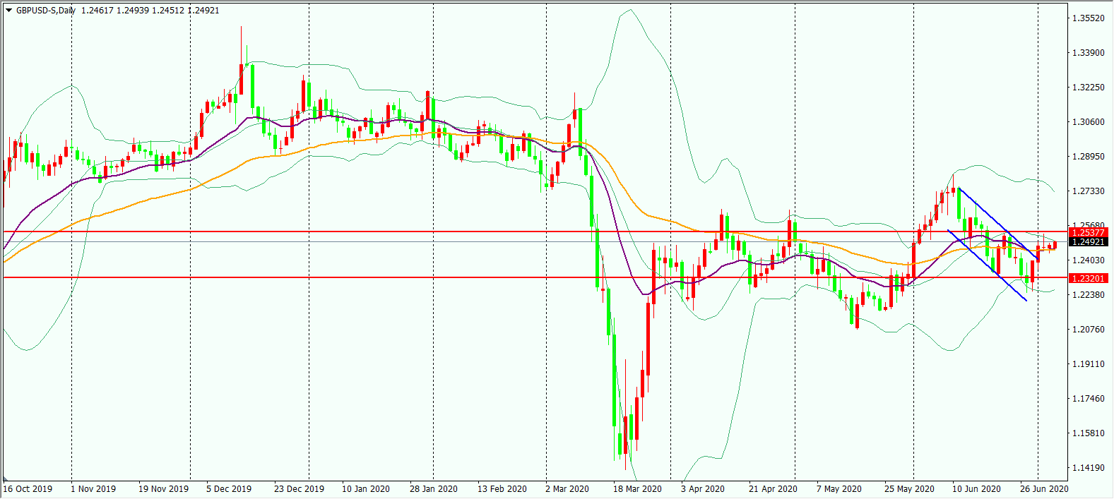Screen dimensions: 1114x499
Task: Click the 1.20760 price scale label
Action: (x=1088, y=329)
